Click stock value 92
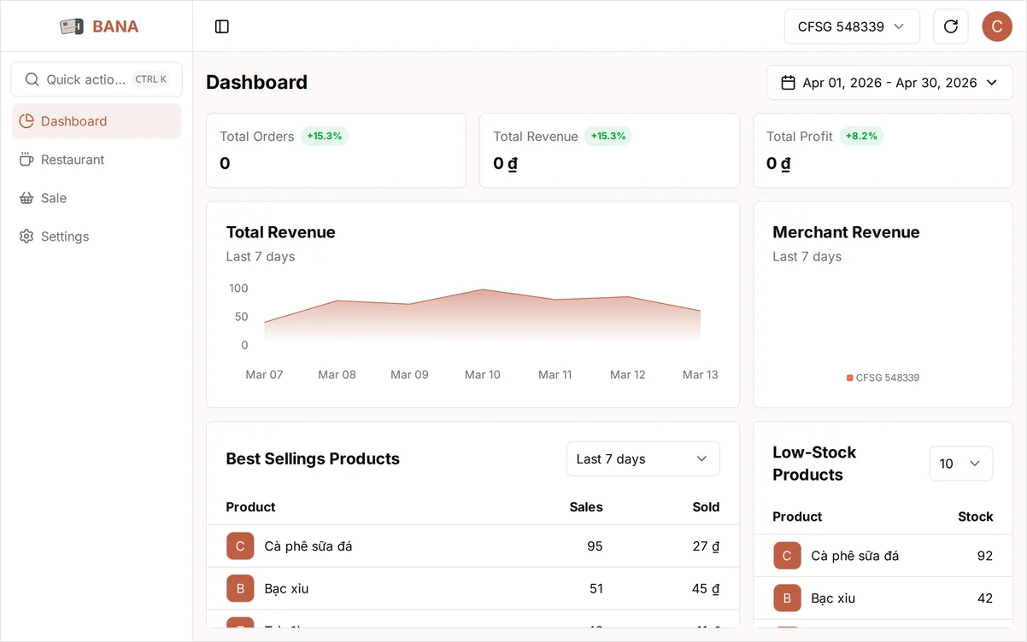Screen dimensions: 1027x642 click(x=985, y=556)
